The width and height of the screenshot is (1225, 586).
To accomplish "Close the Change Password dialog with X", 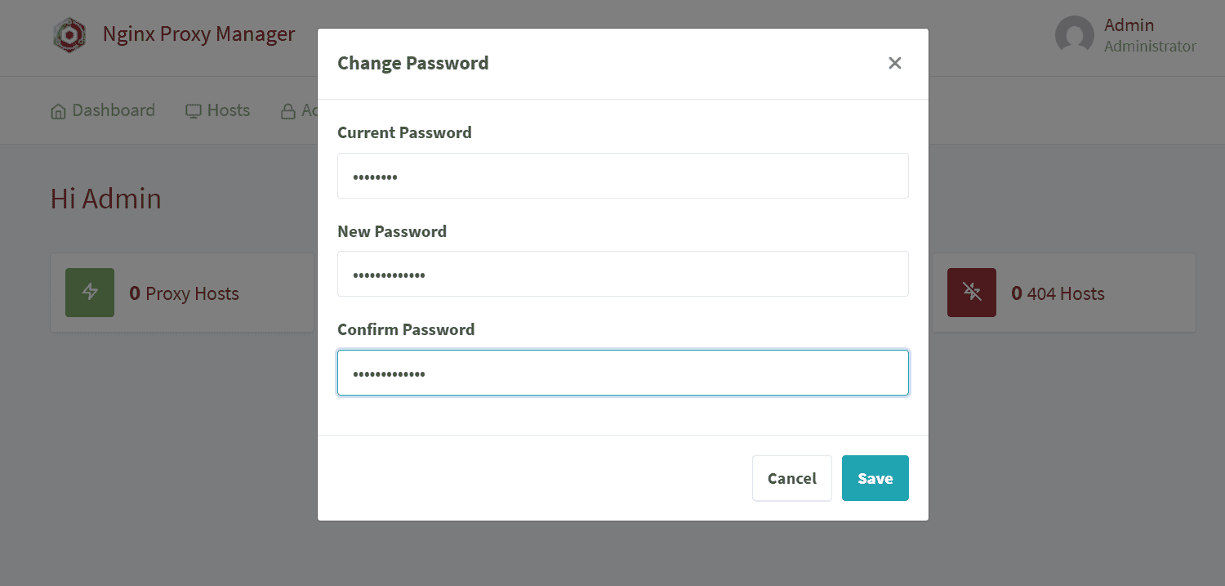I will 895,63.
